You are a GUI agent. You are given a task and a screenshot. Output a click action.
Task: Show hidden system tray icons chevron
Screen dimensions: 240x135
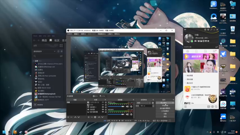[207, 132]
